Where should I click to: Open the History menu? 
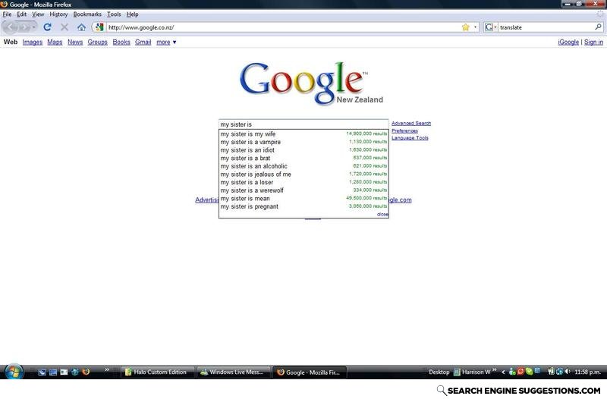tap(58, 14)
